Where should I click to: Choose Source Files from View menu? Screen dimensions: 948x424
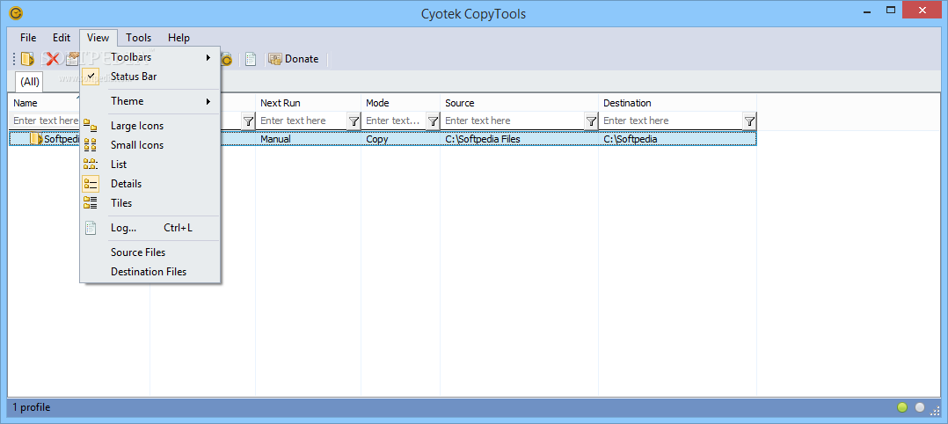tap(150, 252)
